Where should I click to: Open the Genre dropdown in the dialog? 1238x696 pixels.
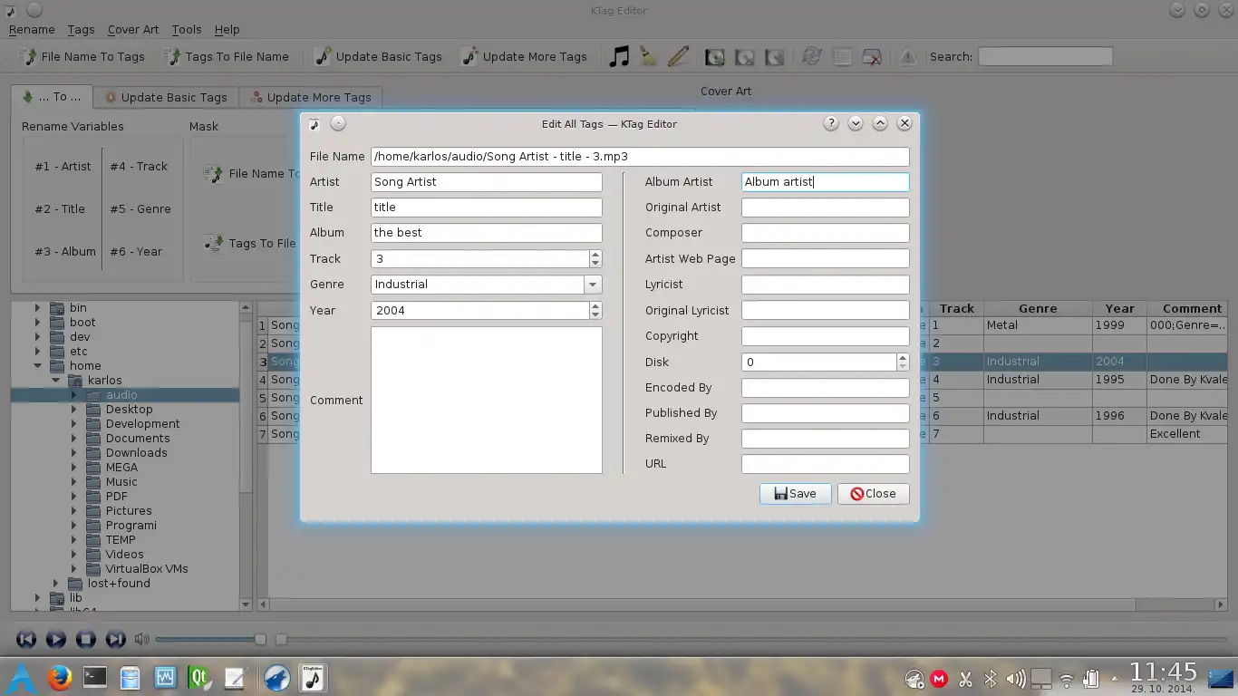pyautogui.click(x=593, y=285)
